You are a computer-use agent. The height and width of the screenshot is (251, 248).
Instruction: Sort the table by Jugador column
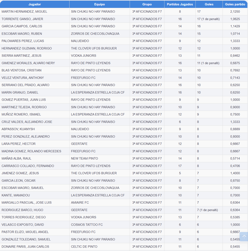pyautogui.click(x=34, y=4)
